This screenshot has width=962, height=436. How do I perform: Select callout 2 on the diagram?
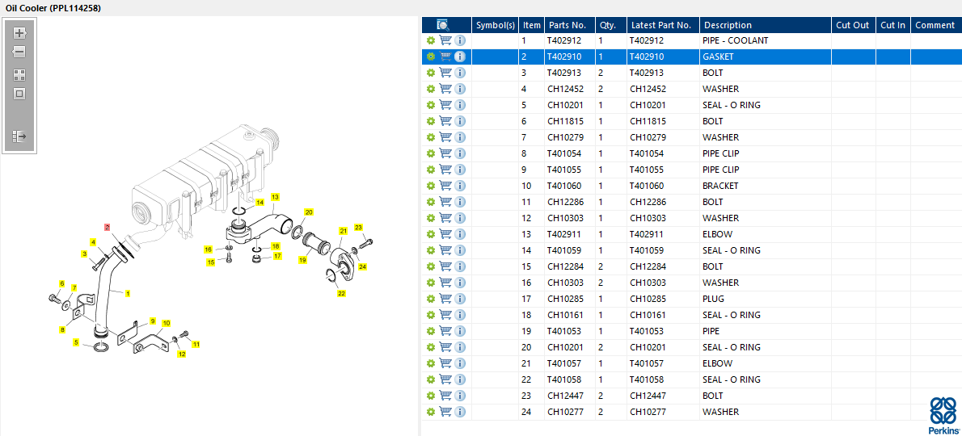point(107,227)
